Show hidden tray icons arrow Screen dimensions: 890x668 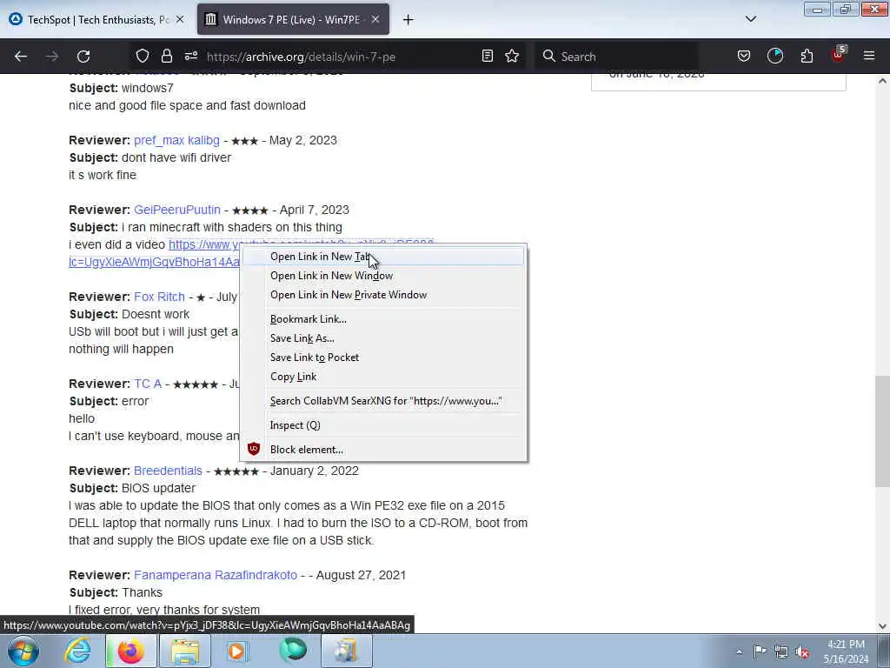click(739, 651)
